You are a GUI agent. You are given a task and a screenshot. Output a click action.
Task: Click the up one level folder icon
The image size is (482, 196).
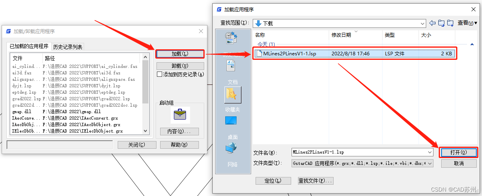442,23
